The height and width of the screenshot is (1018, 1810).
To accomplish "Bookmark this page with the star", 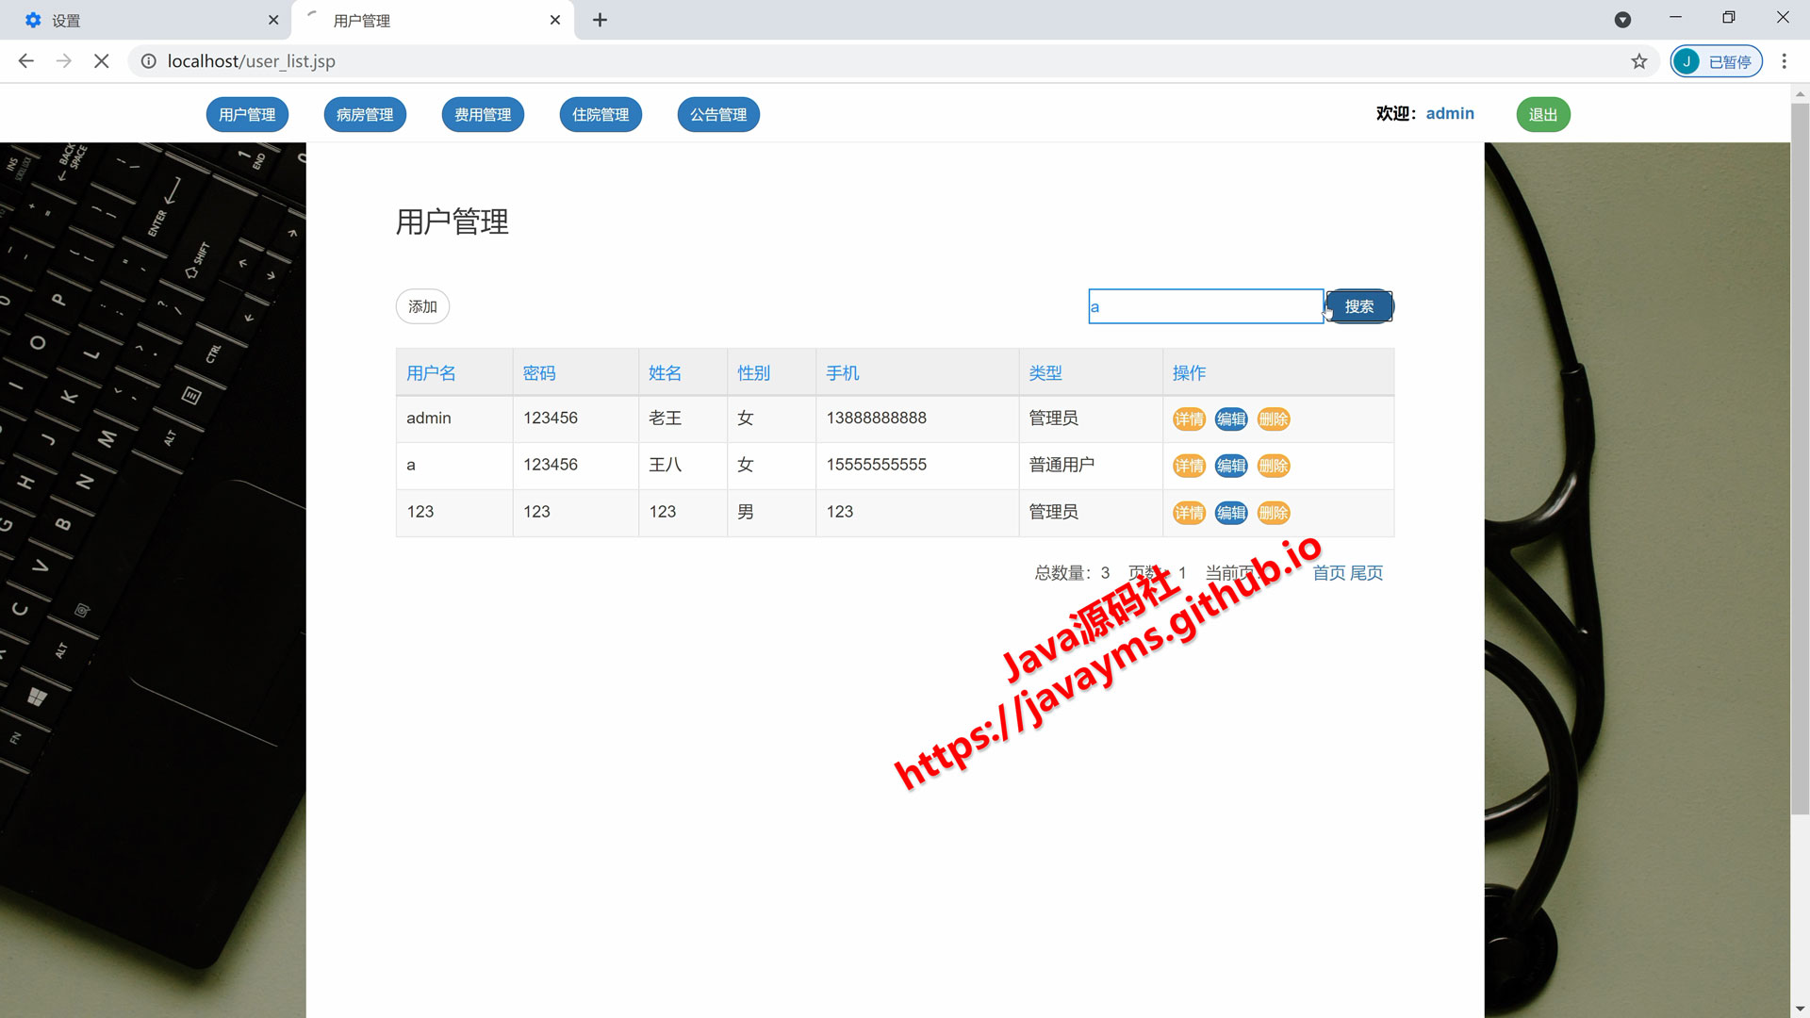I will [1639, 61].
